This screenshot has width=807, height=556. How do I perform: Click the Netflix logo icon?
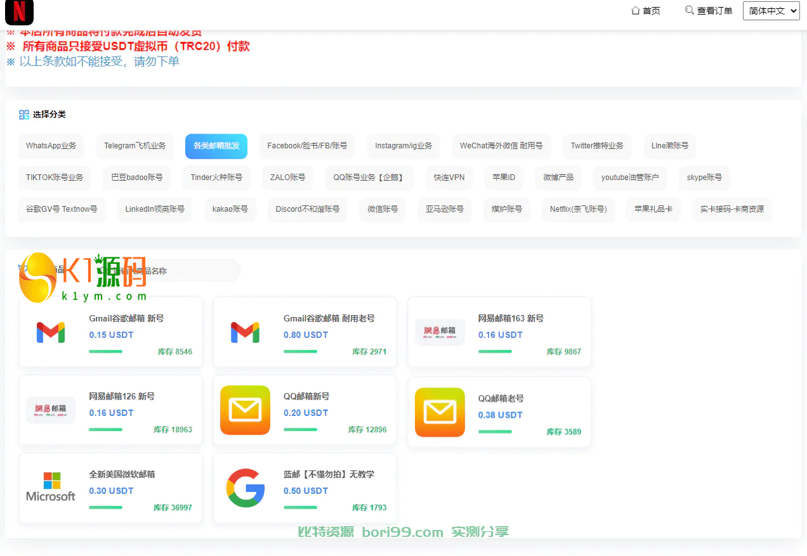click(x=19, y=12)
